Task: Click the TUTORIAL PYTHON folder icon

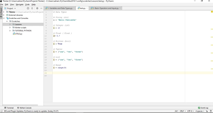Action: tap(13, 30)
